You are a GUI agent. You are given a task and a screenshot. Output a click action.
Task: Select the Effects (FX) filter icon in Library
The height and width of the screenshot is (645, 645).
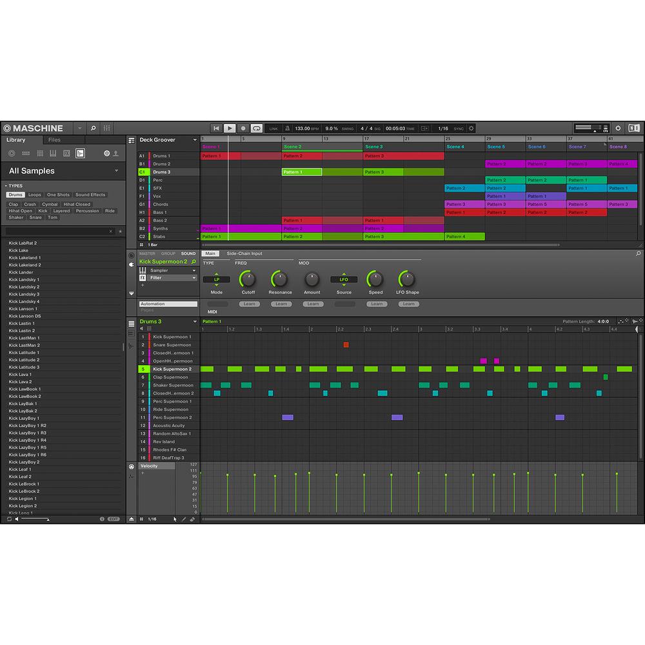tap(68, 153)
